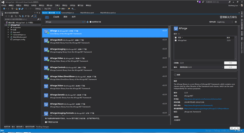The image size is (244, 133).
Task: Select the Updates NuGet tab
Action: (x=66, y=17)
